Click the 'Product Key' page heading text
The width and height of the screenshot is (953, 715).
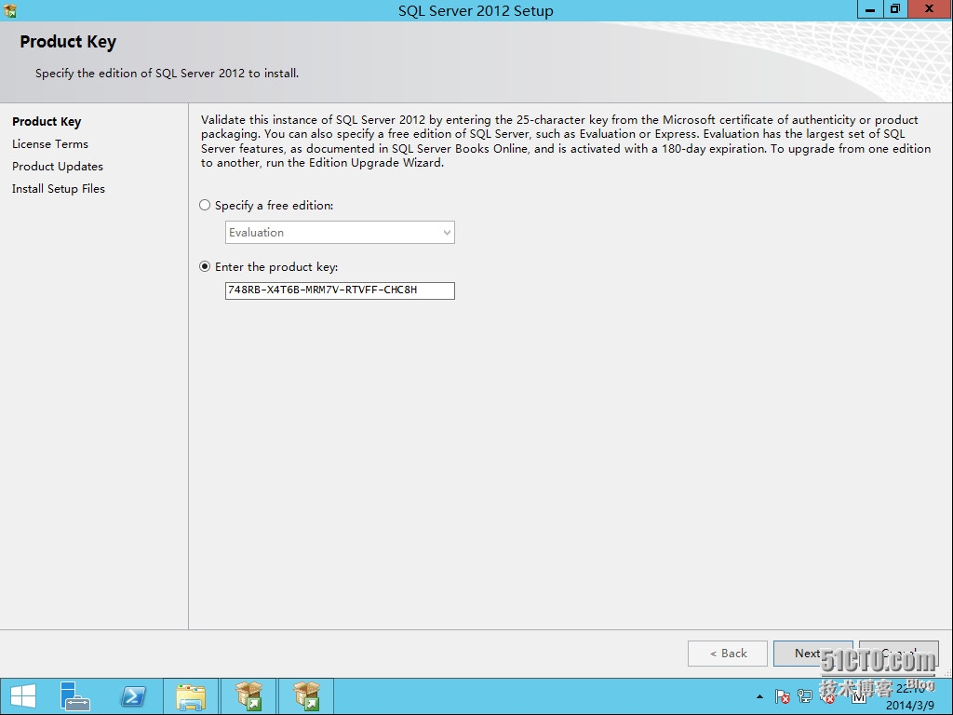coord(67,42)
